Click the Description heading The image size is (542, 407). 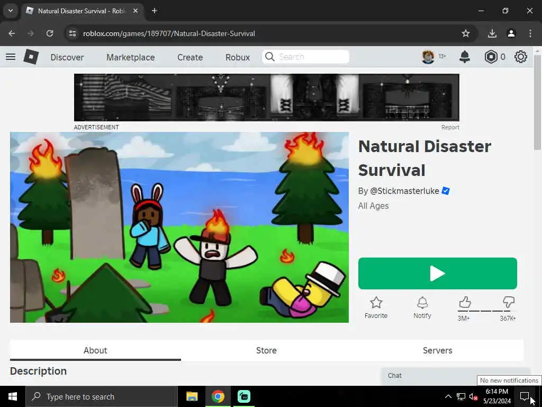(38, 371)
